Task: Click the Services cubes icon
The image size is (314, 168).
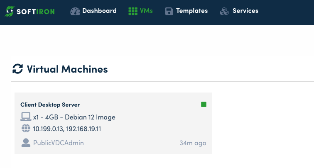Action: tap(224, 11)
